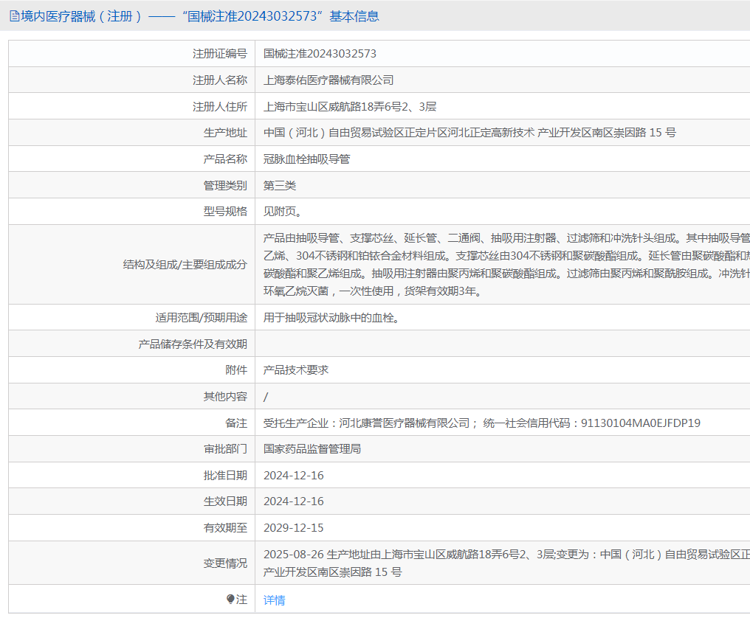Click the 产品名称 row label

tap(225, 159)
